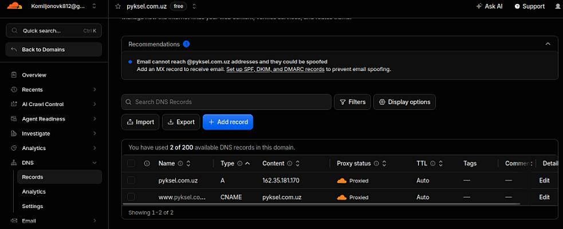The width and height of the screenshot is (563, 229).
Task: Click the Agent Readiness icon
Action: pos(14,119)
